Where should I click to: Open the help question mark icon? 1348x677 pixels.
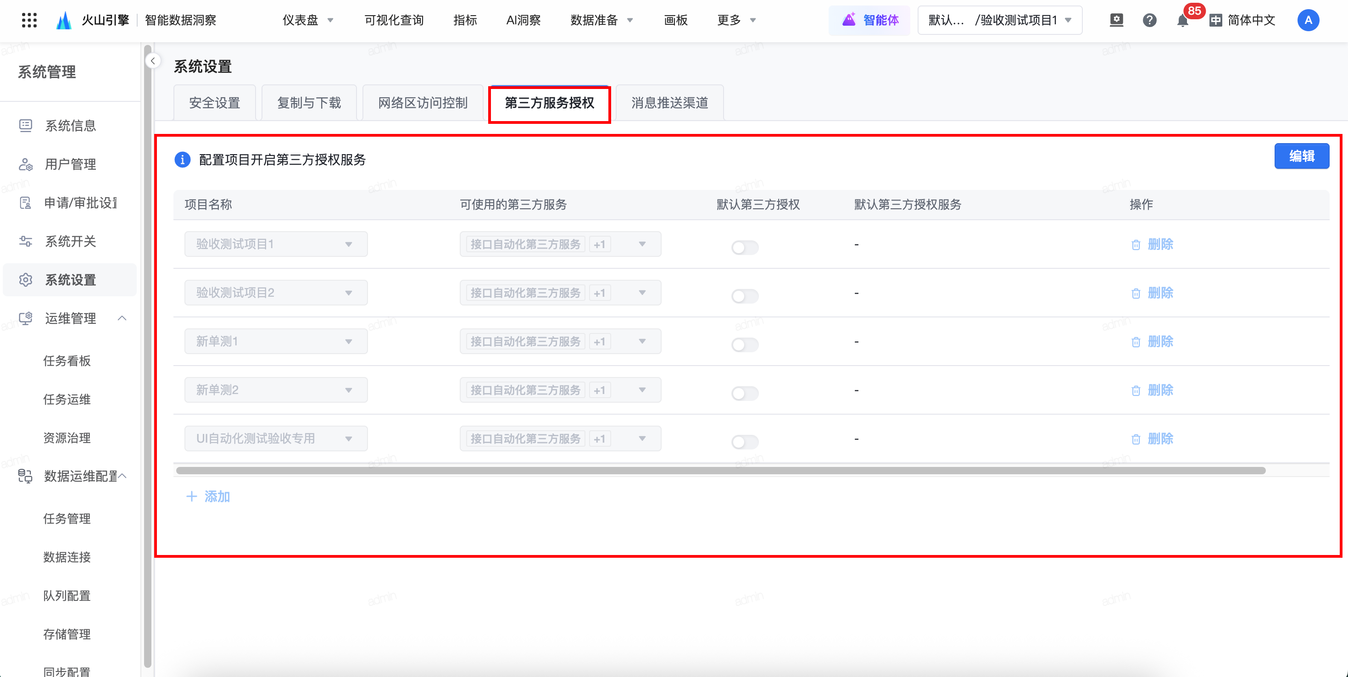point(1149,20)
